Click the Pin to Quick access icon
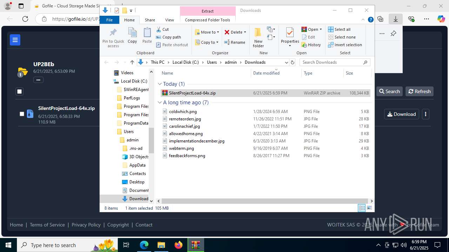The width and height of the screenshot is (449, 252). tap(113, 33)
